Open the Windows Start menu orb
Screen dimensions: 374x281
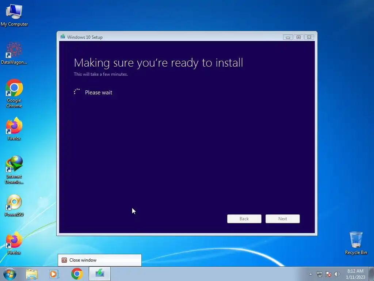tap(10, 274)
